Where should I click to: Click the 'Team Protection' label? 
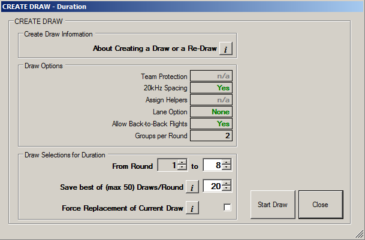point(164,76)
